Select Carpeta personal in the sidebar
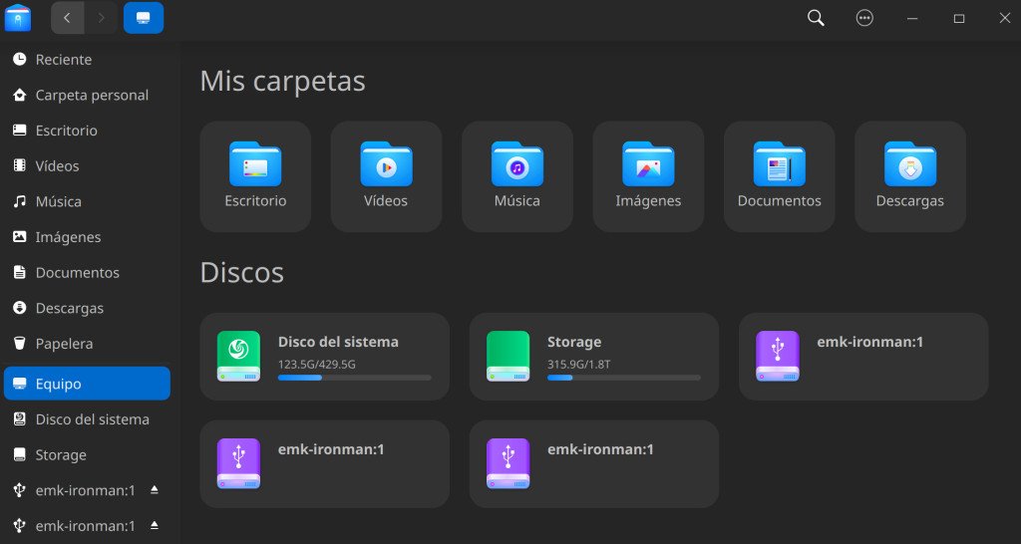The image size is (1021, 544). (x=87, y=95)
